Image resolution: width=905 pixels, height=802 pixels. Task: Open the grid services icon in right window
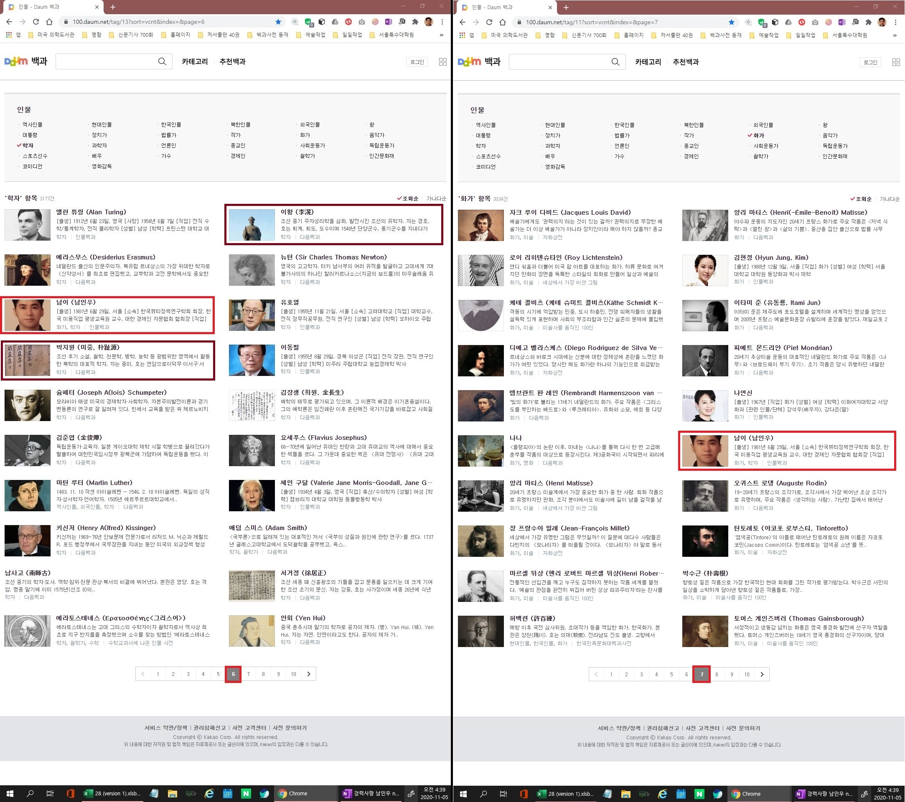(896, 62)
